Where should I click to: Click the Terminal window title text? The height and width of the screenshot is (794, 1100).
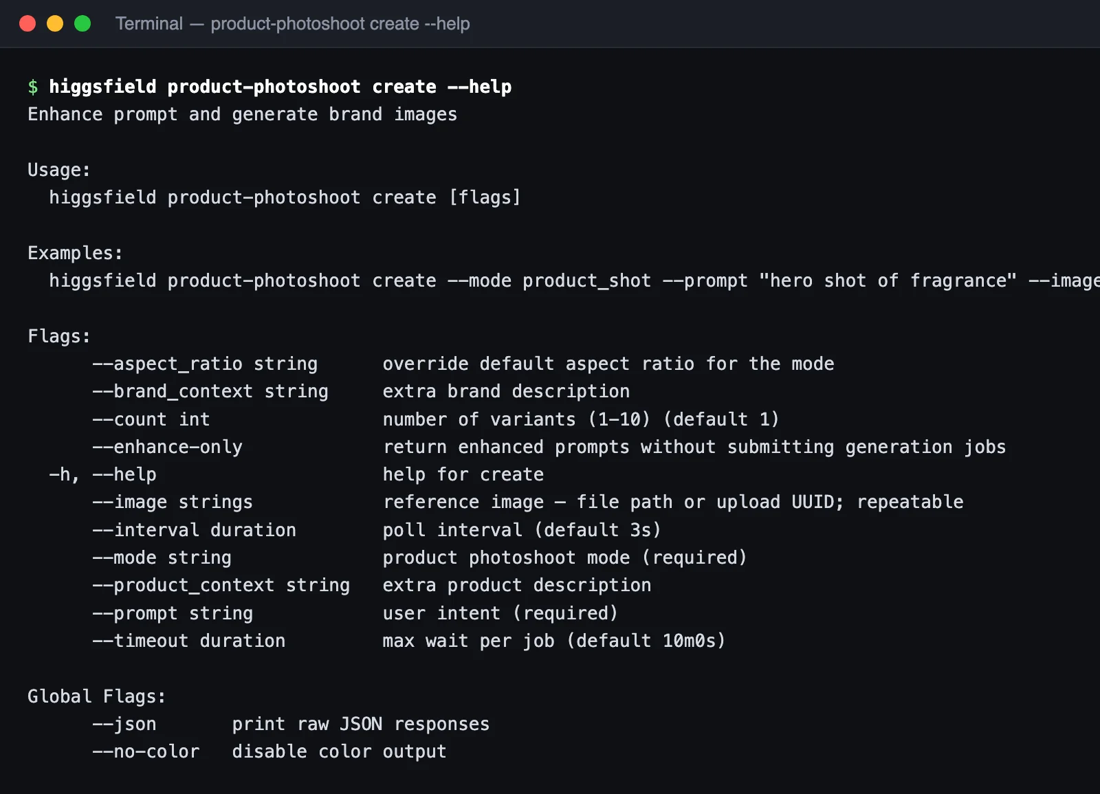293,24
